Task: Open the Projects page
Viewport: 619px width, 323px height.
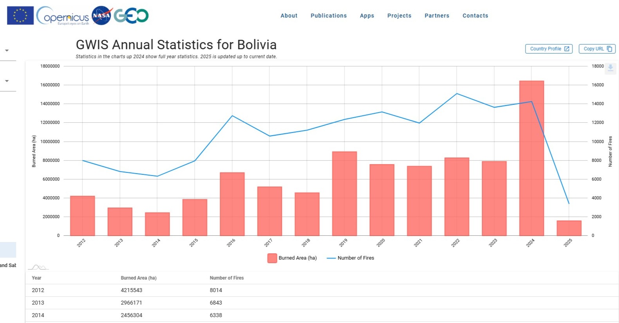Action: point(399,16)
